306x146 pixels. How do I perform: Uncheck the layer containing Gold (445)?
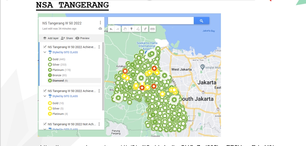click(x=45, y=47)
